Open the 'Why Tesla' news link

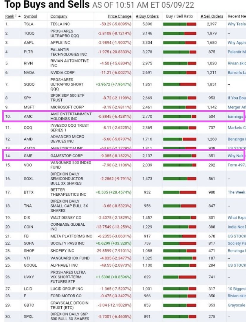tap(237, 24)
